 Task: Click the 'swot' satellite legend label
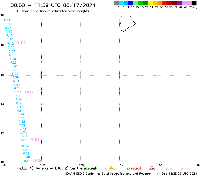pyautogui.click(x=185, y=168)
